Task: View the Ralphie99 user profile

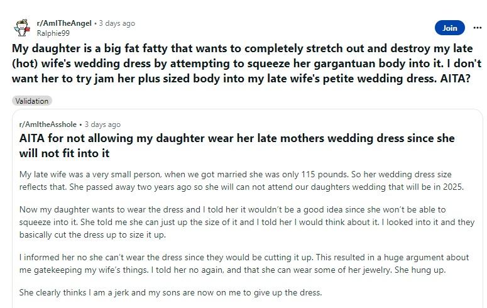Action: click(x=53, y=33)
